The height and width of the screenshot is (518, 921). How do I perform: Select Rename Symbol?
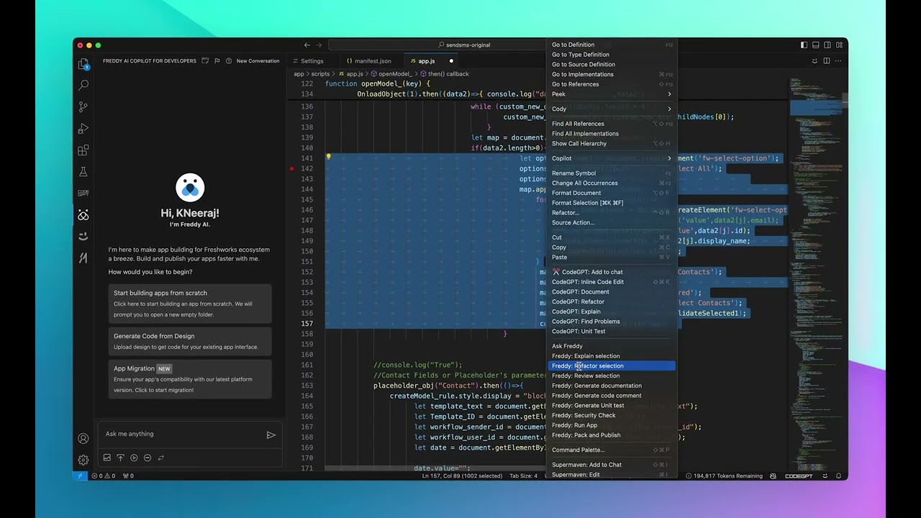pos(612,173)
